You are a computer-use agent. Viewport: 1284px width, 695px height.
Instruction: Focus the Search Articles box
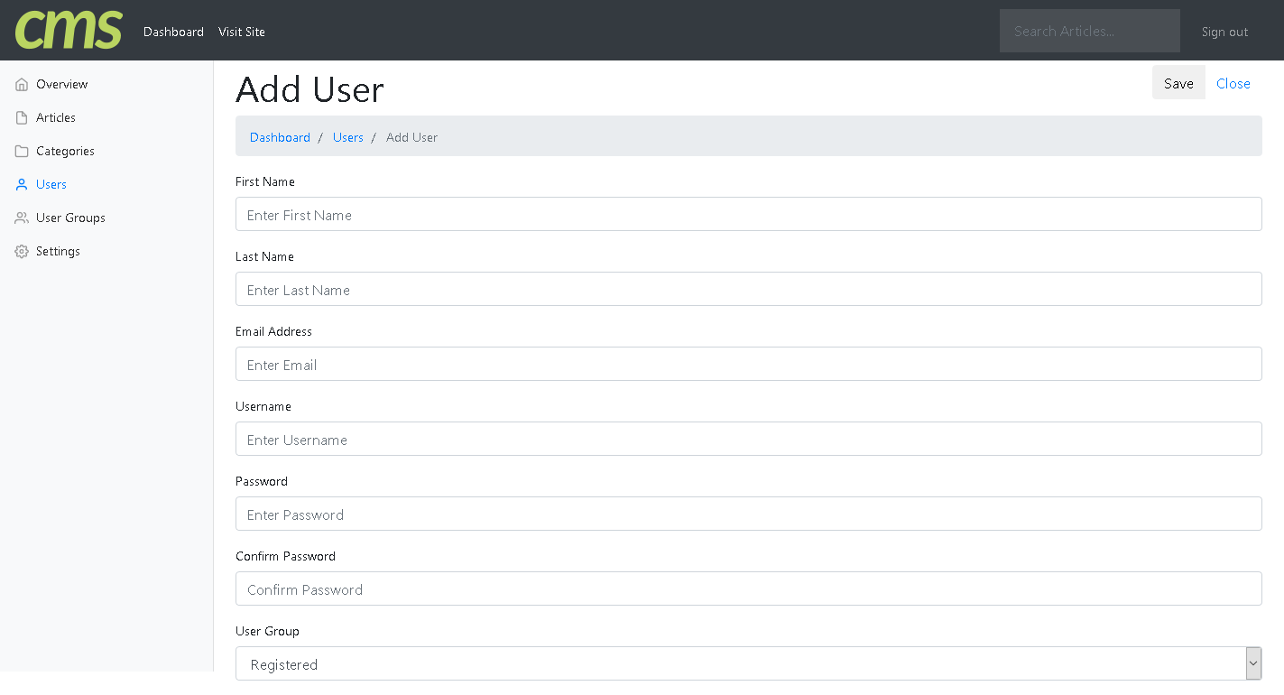click(x=1089, y=31)
